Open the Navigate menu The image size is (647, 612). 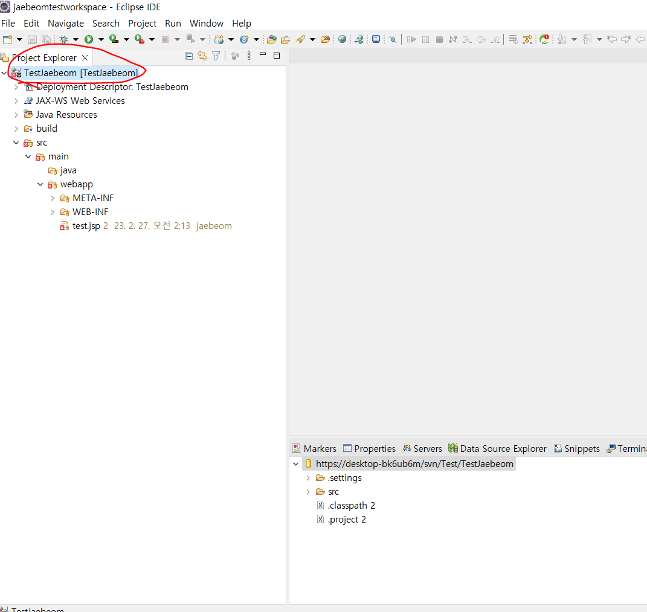66,24
